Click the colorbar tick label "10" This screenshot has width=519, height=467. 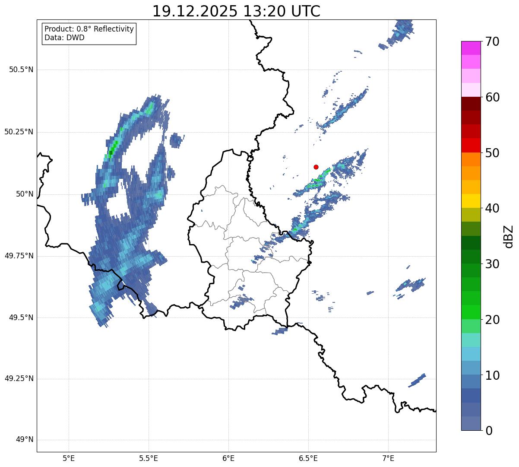tap(492, 375)
